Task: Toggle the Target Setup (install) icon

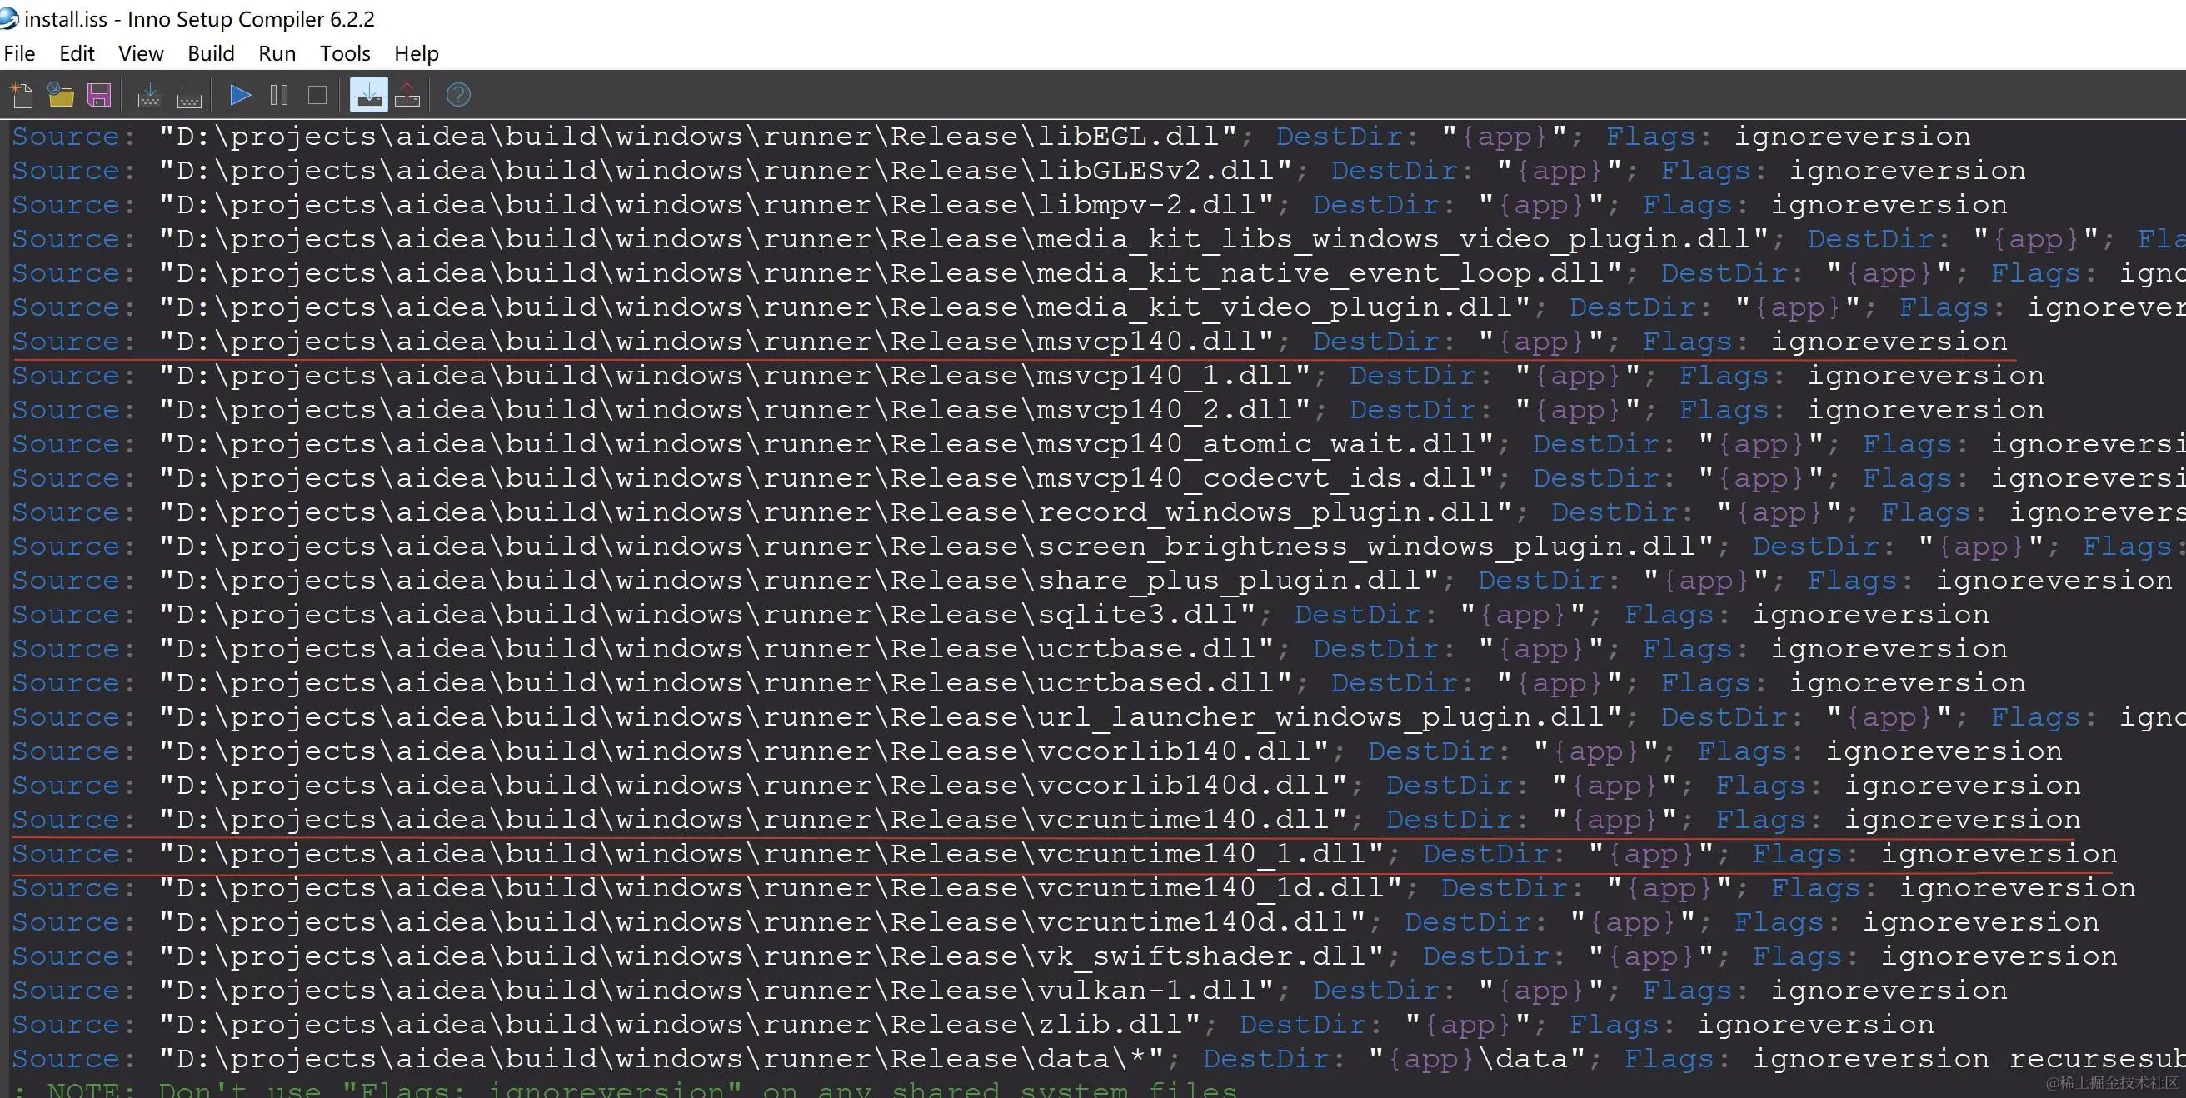Action: click(368, 95)
